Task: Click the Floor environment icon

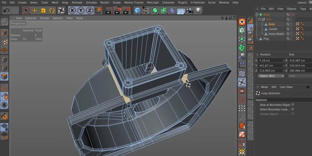Action: point(181,11)
